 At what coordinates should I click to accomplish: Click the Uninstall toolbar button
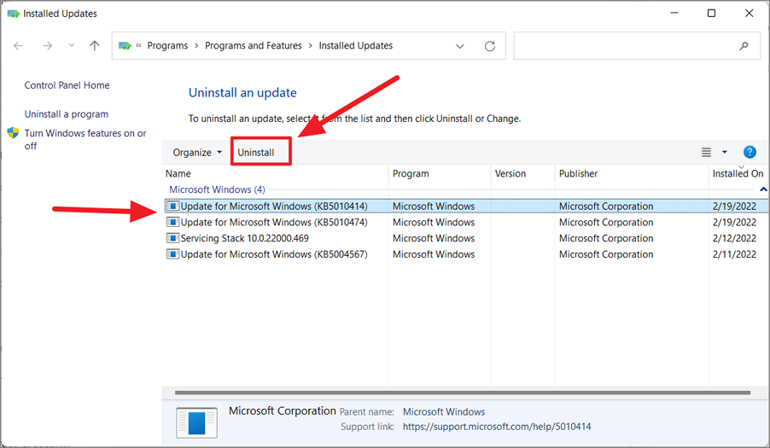256,152
